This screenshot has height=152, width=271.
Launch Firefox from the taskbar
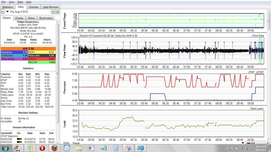point(55,148)
